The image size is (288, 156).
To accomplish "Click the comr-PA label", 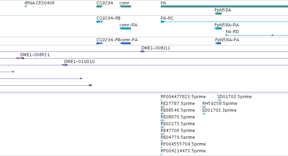I will point(129,40).
